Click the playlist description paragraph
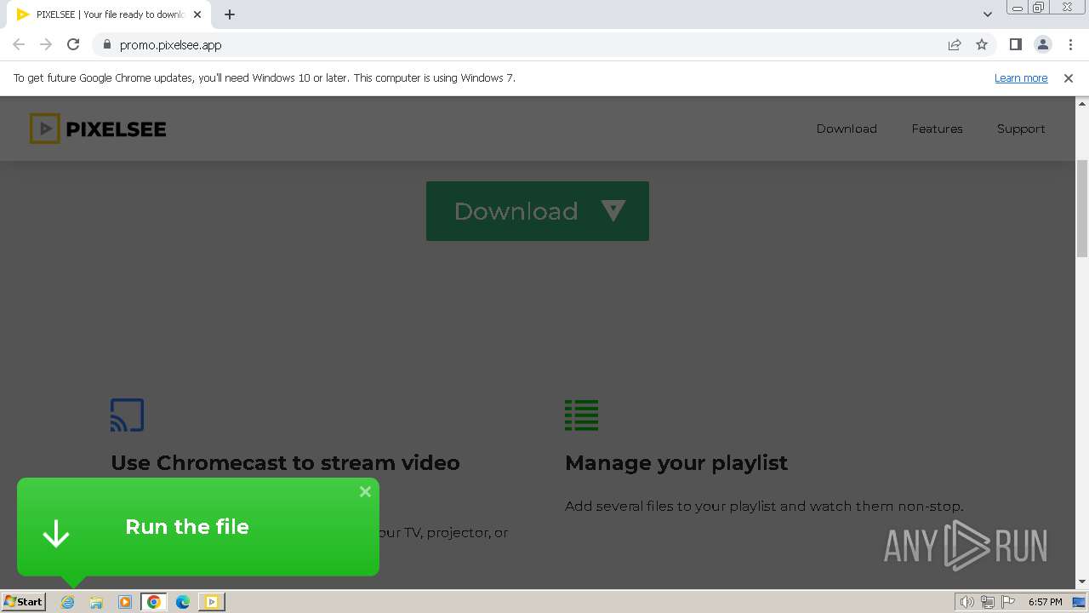The height and width of the screenshot is (613, 1089). tap(764, 506)
